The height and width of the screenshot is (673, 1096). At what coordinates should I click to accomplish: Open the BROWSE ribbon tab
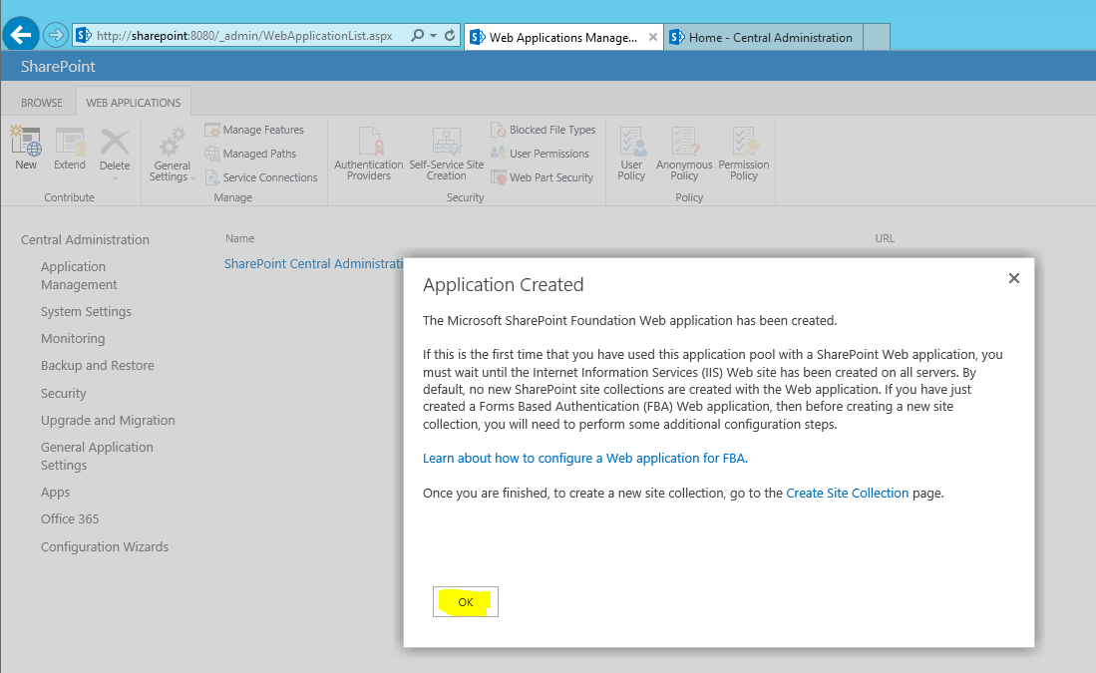point(41,103)
